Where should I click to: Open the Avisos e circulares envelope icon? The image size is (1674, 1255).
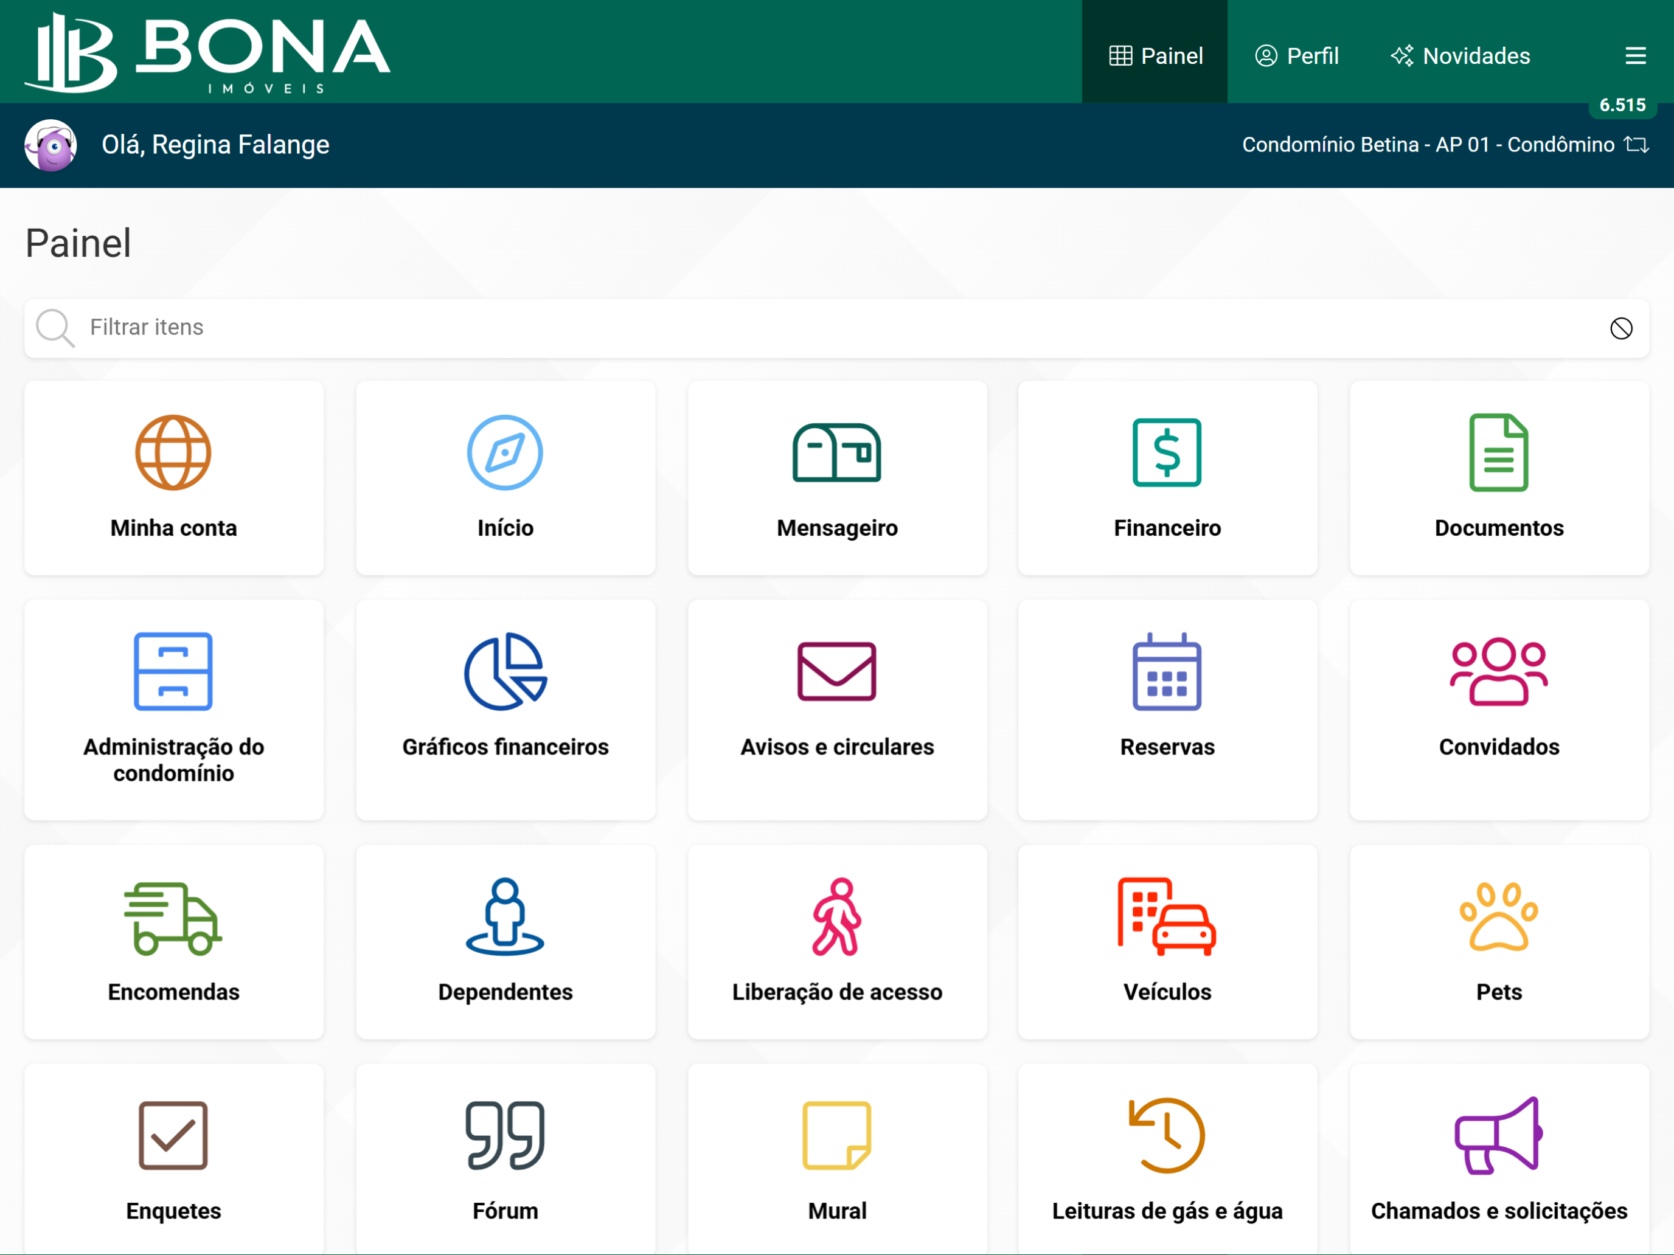836,671
